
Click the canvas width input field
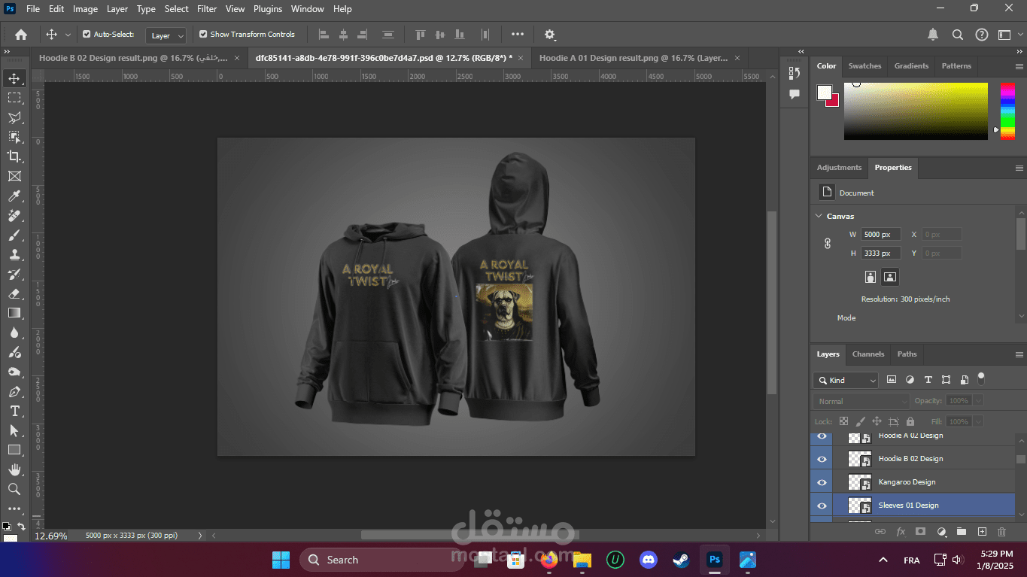point(880,235)
